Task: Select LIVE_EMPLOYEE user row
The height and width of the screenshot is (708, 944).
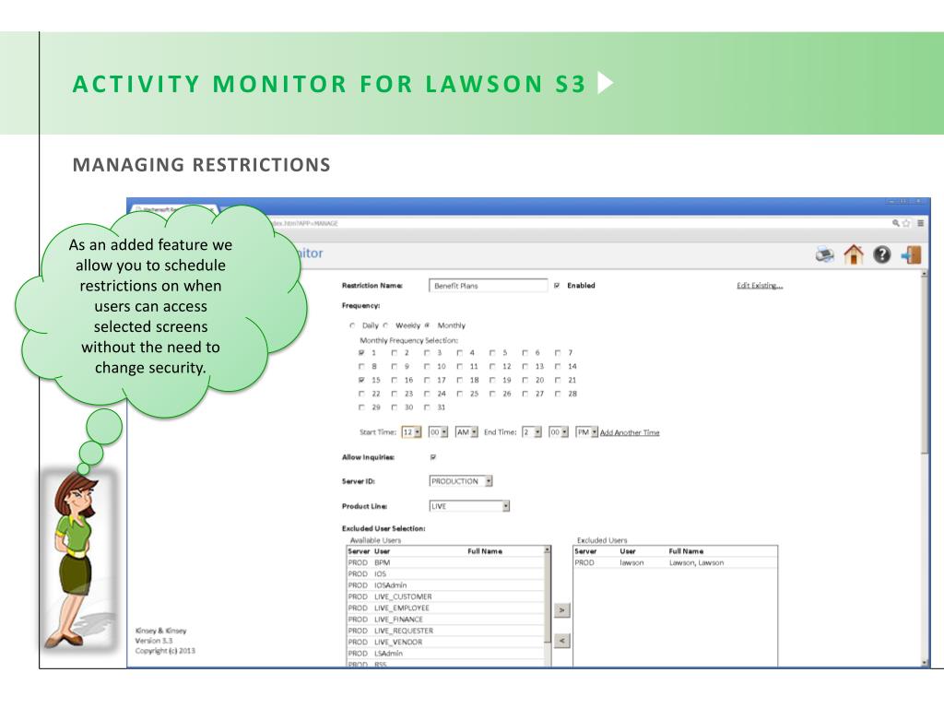Action: click(445, 608)
